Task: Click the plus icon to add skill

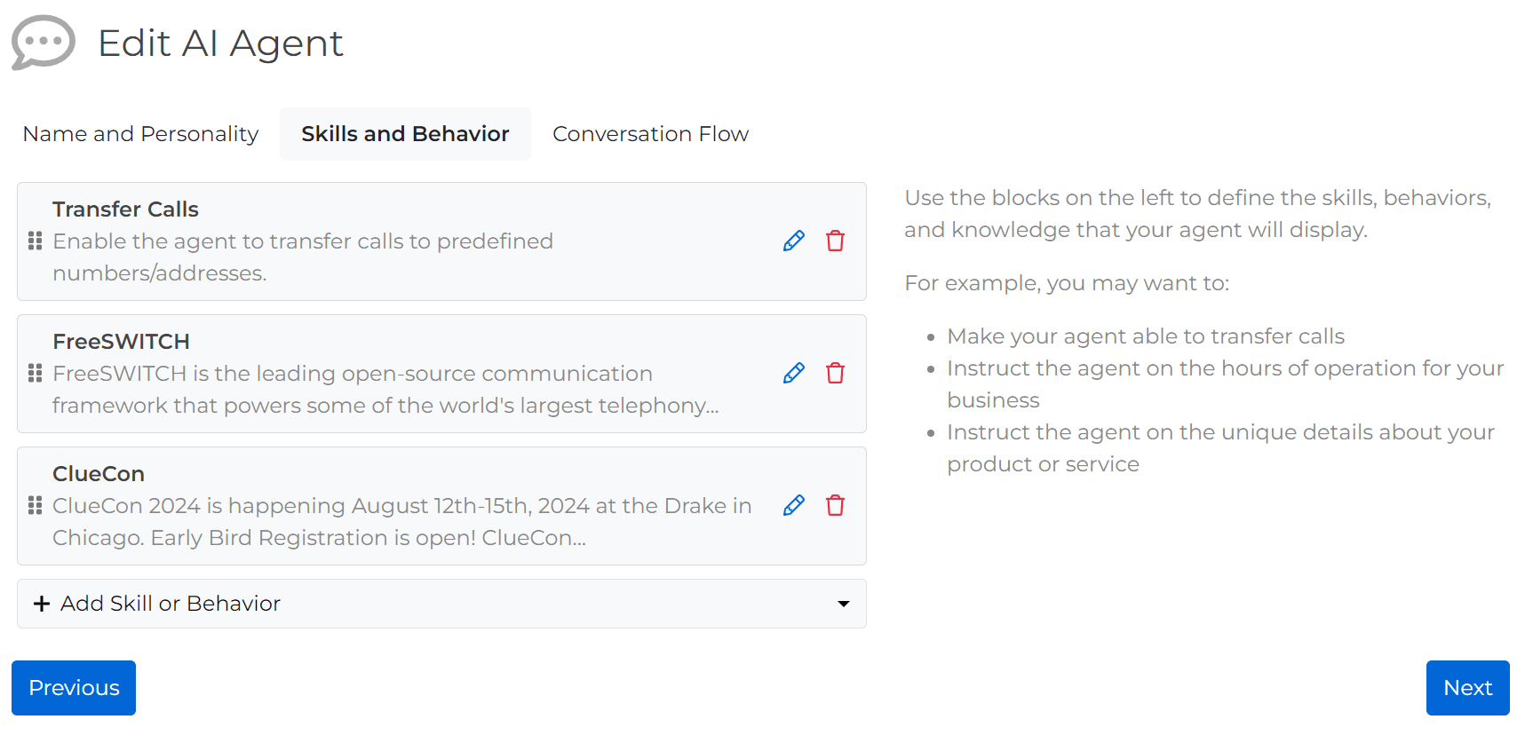Action: pyautogui.click(x=41, y=604)
